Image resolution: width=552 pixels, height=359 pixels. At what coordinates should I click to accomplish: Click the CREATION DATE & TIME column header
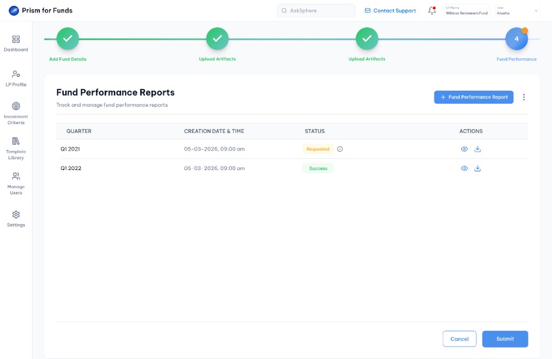point(214,131)
